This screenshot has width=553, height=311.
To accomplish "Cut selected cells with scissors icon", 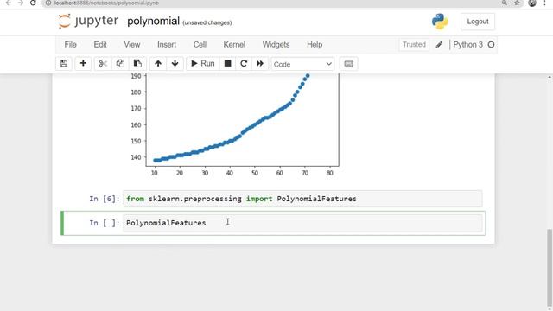I will 103,63.
